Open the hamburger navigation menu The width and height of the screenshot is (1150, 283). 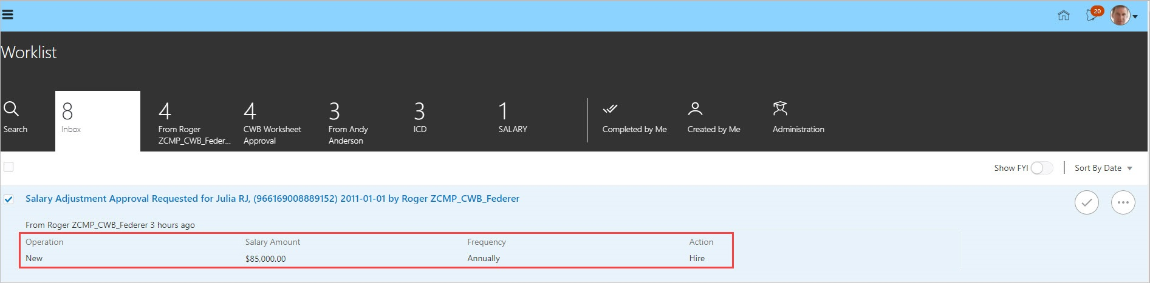coord(8,15)
